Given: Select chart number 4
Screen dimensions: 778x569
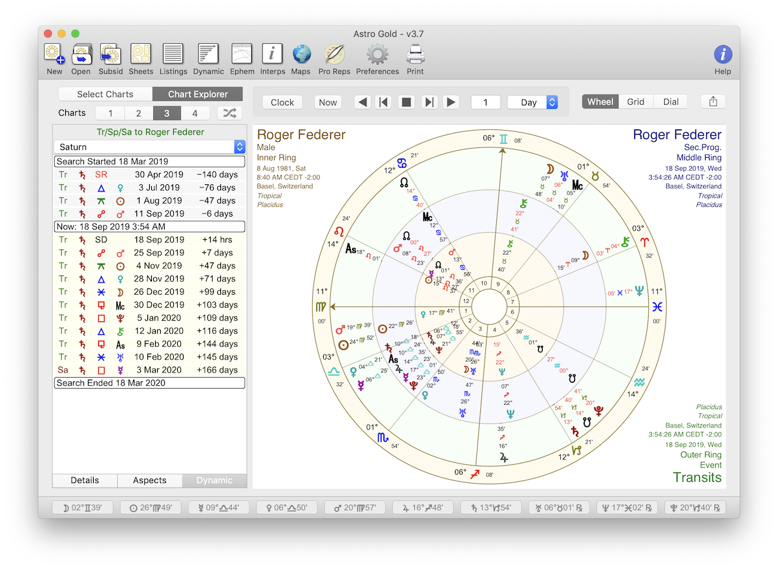Looking at the screenshot, I should (x=196, y=113).
